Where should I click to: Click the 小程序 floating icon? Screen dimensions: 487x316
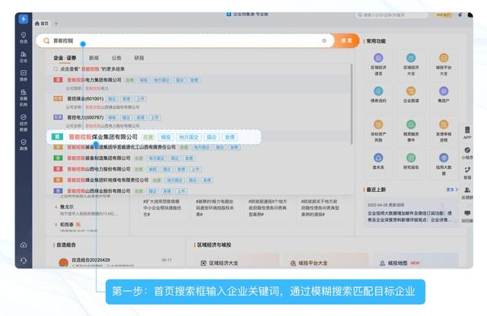(467, 153)
